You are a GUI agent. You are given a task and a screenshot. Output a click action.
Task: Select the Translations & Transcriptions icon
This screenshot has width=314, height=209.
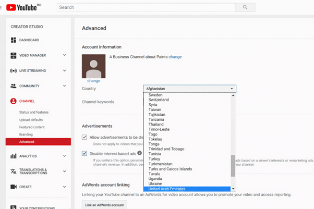click(x=14, y=171)
